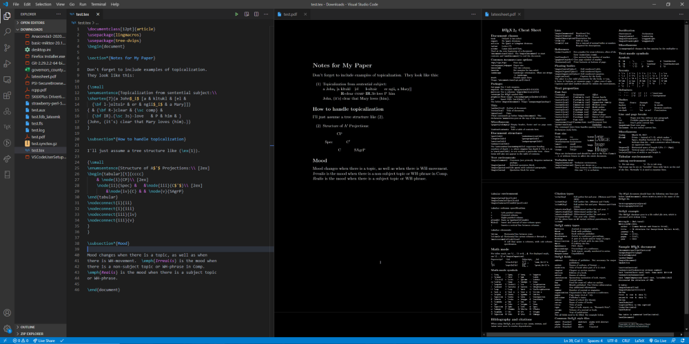689x344 pixels.
Task: Click Go Live to start the server
Action: click(x=657, y=341)
